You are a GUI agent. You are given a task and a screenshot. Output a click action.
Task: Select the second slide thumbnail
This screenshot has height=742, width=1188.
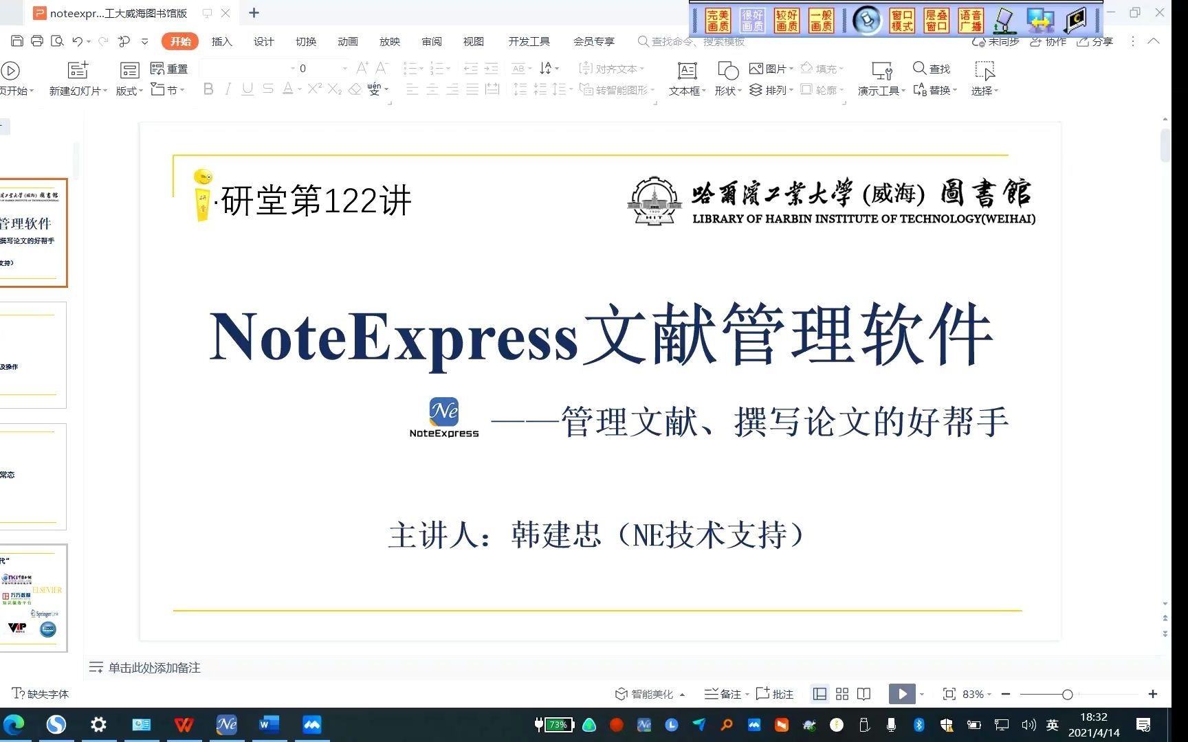tap(33, 355)
